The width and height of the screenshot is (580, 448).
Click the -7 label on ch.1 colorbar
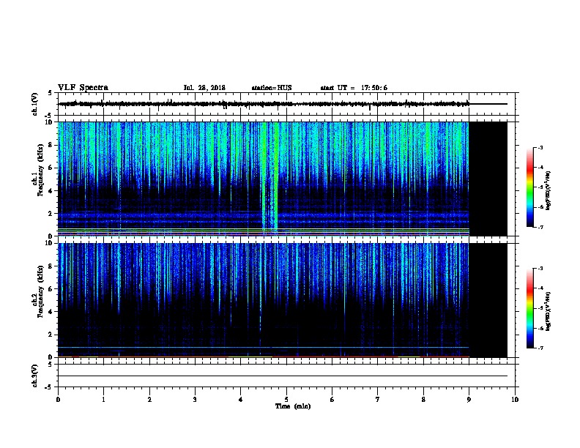(x=540, y=227)
